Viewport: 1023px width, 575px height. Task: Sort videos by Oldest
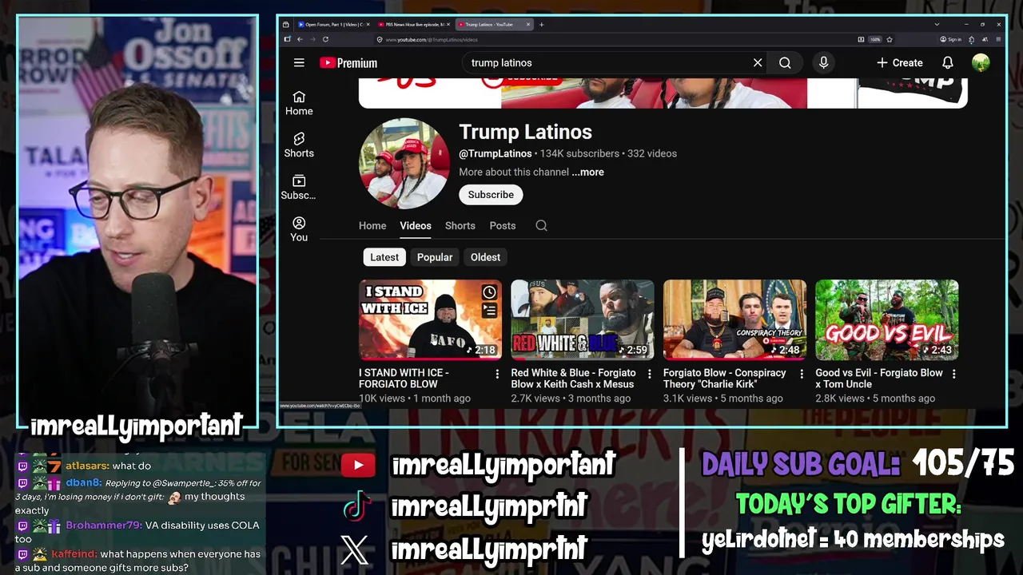point(485,257)
